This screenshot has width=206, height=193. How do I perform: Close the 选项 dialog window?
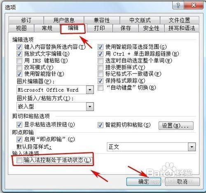point(194,5)
